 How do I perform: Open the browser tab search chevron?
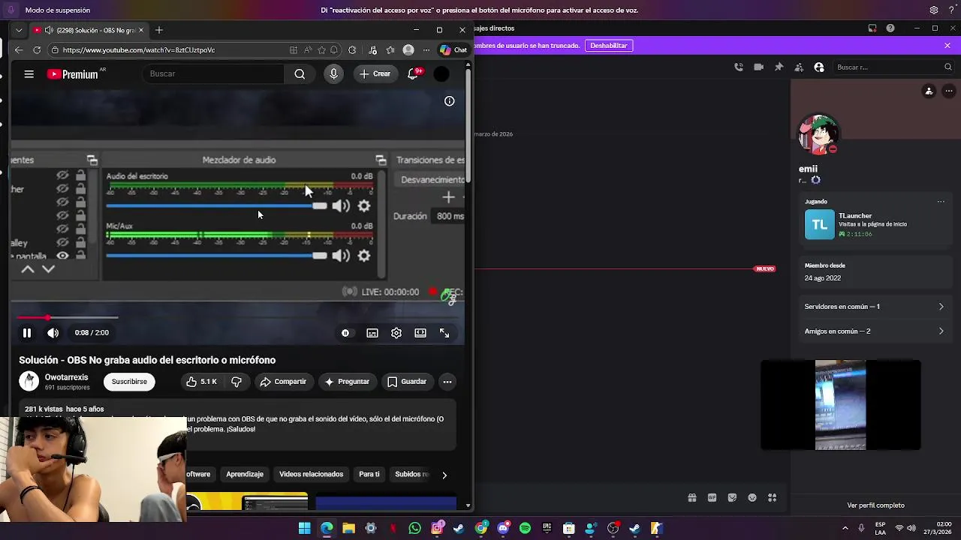(19, 30)
